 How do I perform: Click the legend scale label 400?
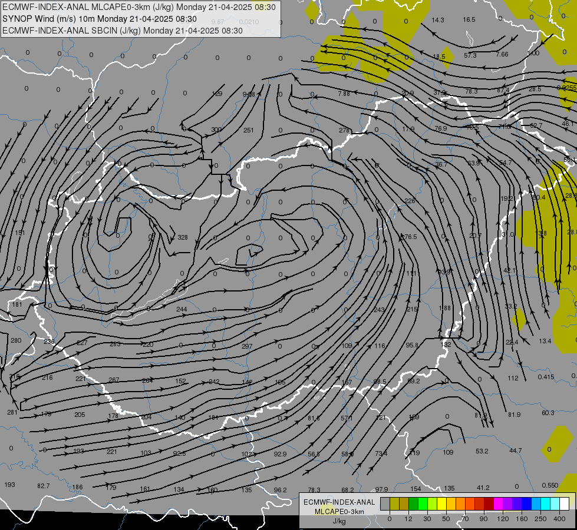559,519
